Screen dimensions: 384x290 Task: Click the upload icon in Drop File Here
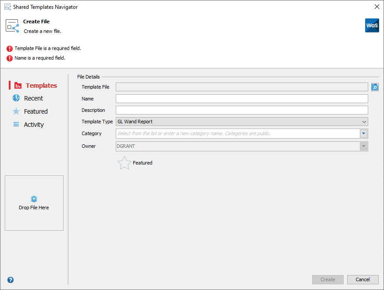[x=34, y=198]
